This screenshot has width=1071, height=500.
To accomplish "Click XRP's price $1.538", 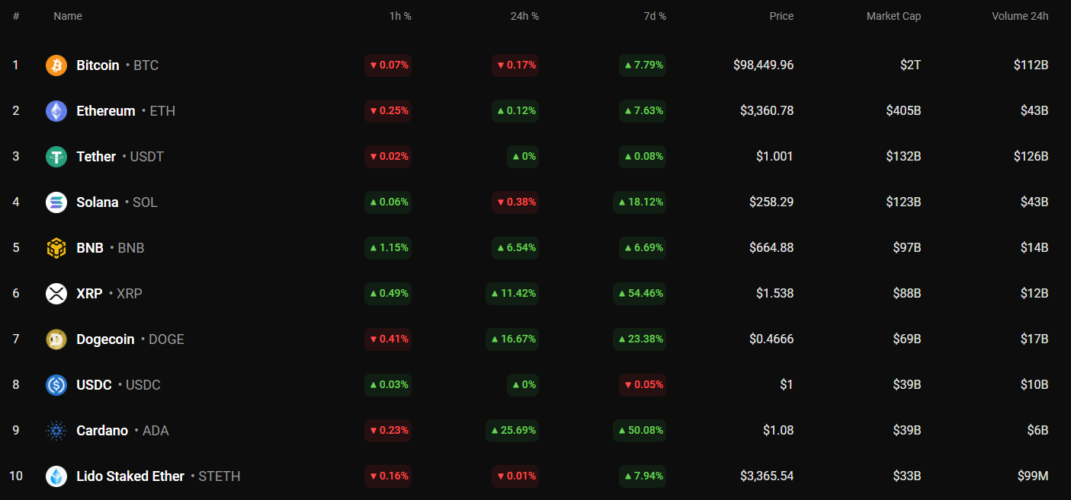I will click(774, 294).
